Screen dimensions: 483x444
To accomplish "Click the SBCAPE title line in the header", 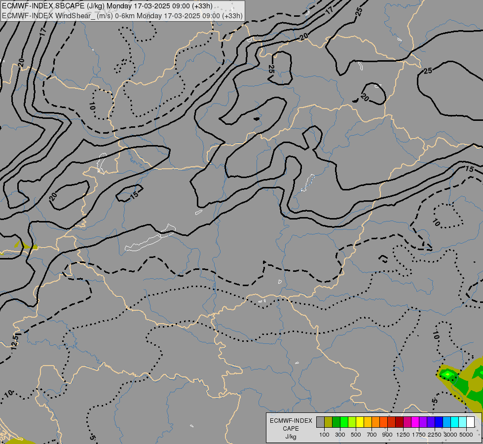I will [x=107, y=6].
